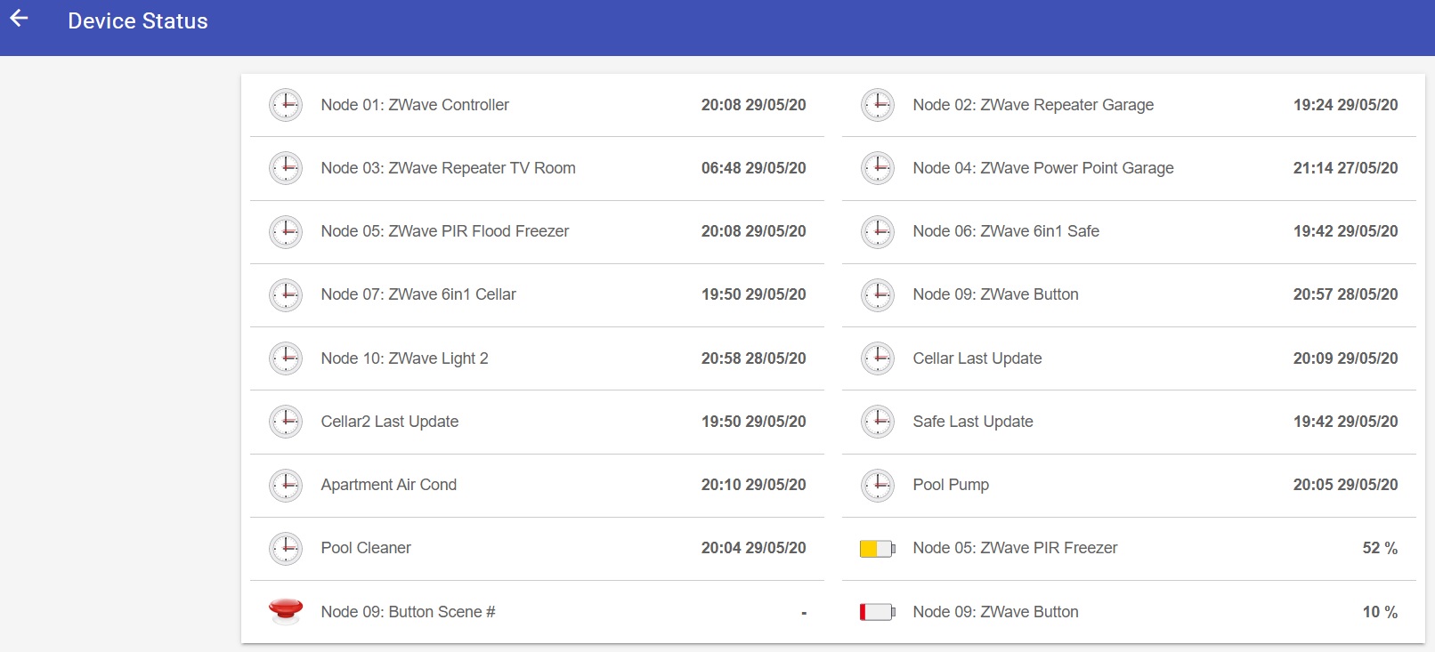The width and height of the screenshot is (1435, 652).
Task: Select Apartment Air Cond label
Action: 389,485
